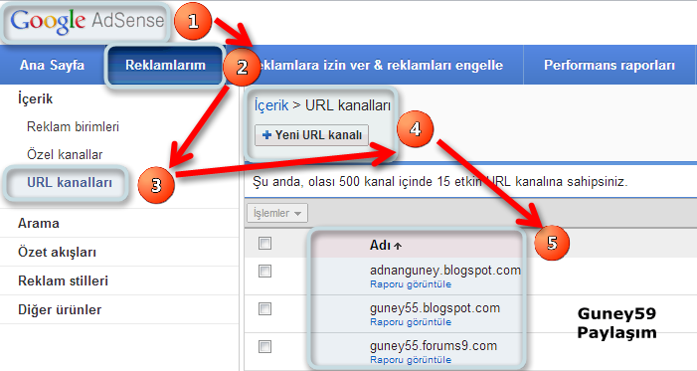Viewport: 697px width, 371px height.
Task: Go to Performans raporları tab
Action: tap(610, 65)
